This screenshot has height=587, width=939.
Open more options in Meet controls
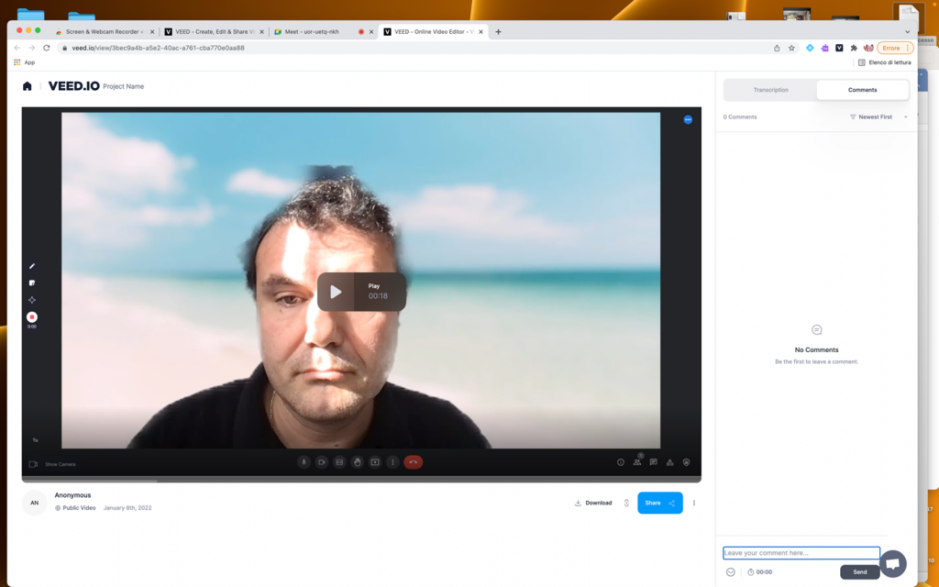(x=392, y=462)
